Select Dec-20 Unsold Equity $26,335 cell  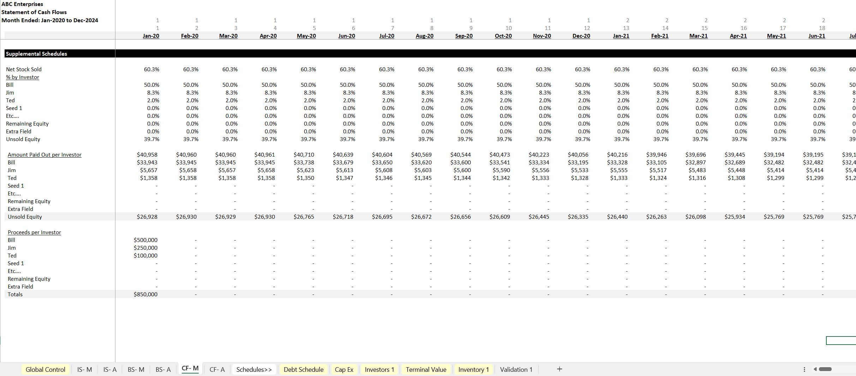click(578, 217)
